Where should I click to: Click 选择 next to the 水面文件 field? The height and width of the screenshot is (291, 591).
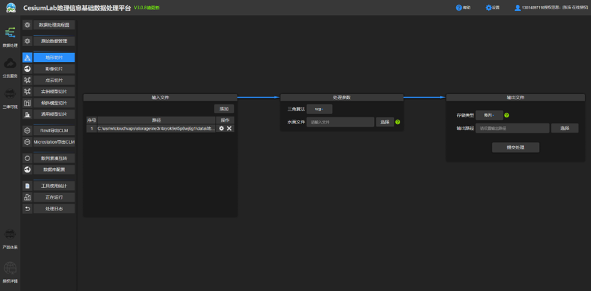385,122
